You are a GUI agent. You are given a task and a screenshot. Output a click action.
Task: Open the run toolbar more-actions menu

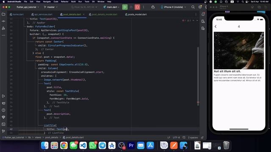[144, 7]
